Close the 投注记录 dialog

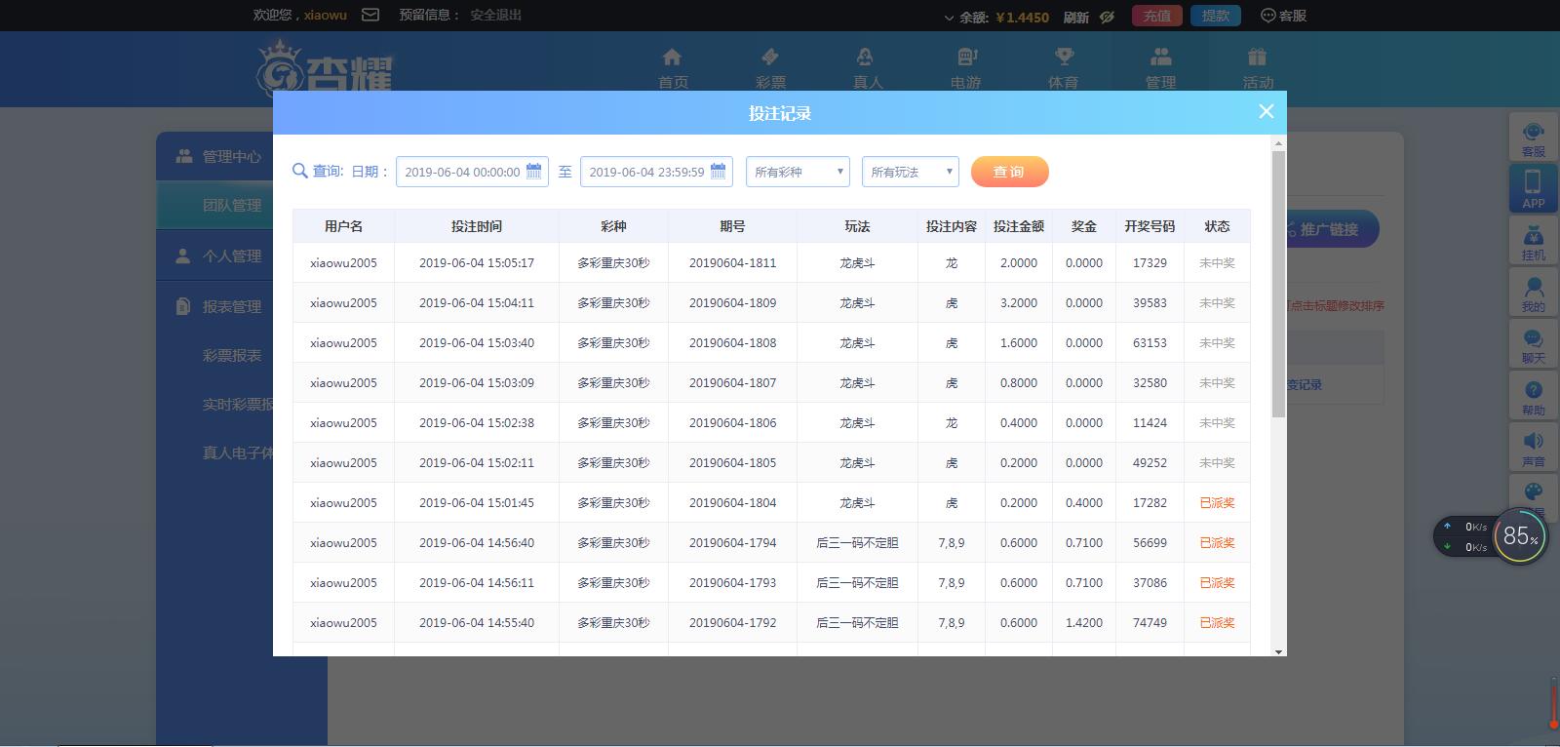tap(1266, 111)
